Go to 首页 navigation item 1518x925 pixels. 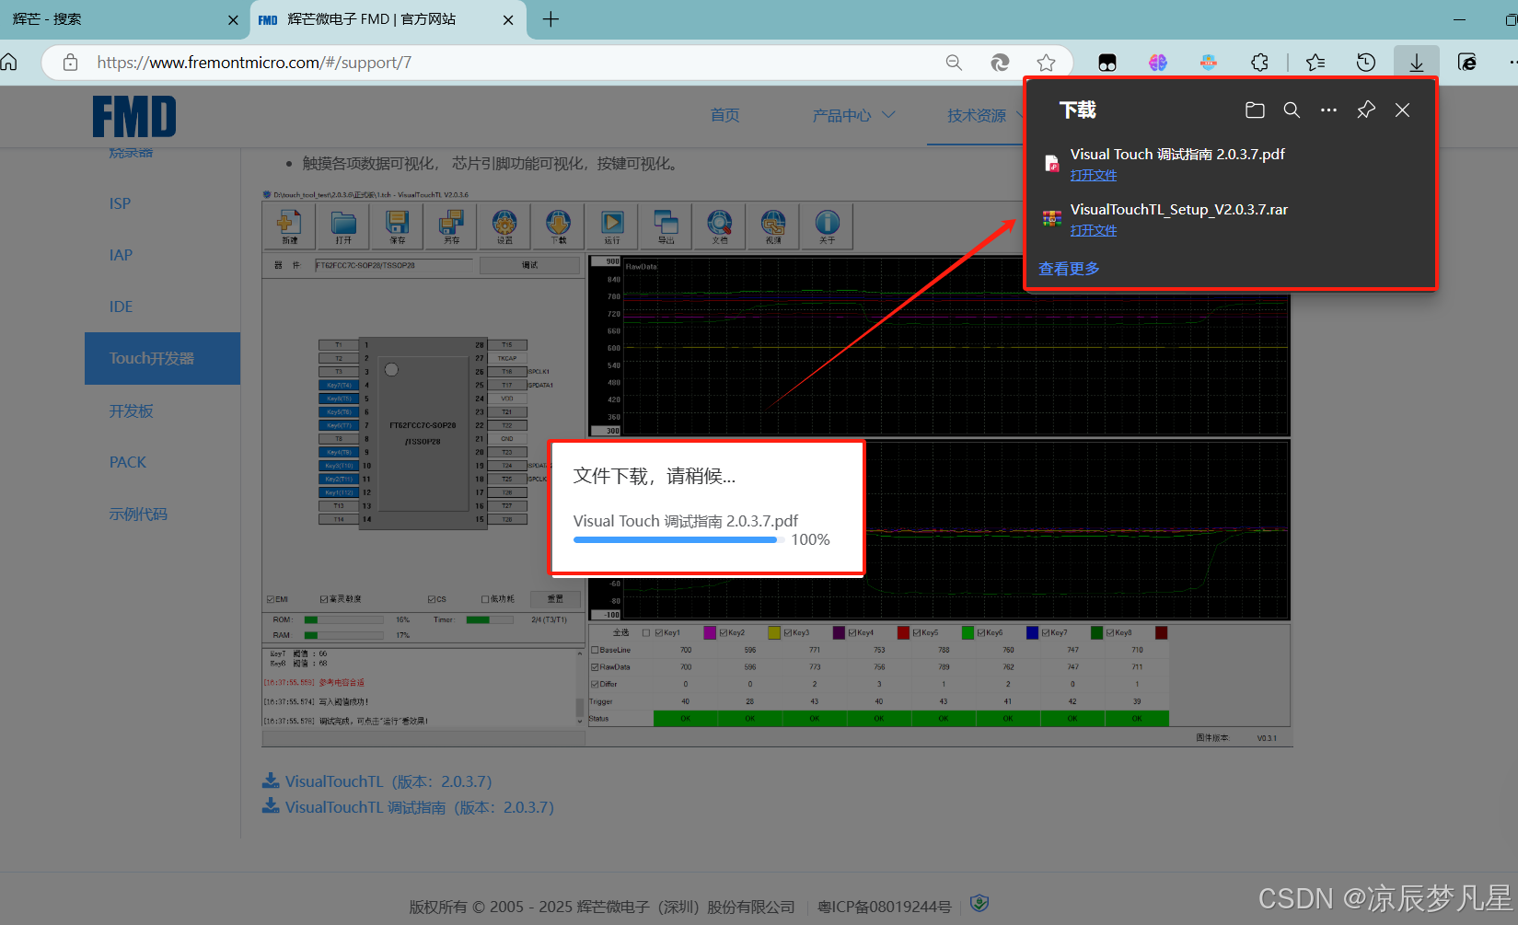coord(724,115)
